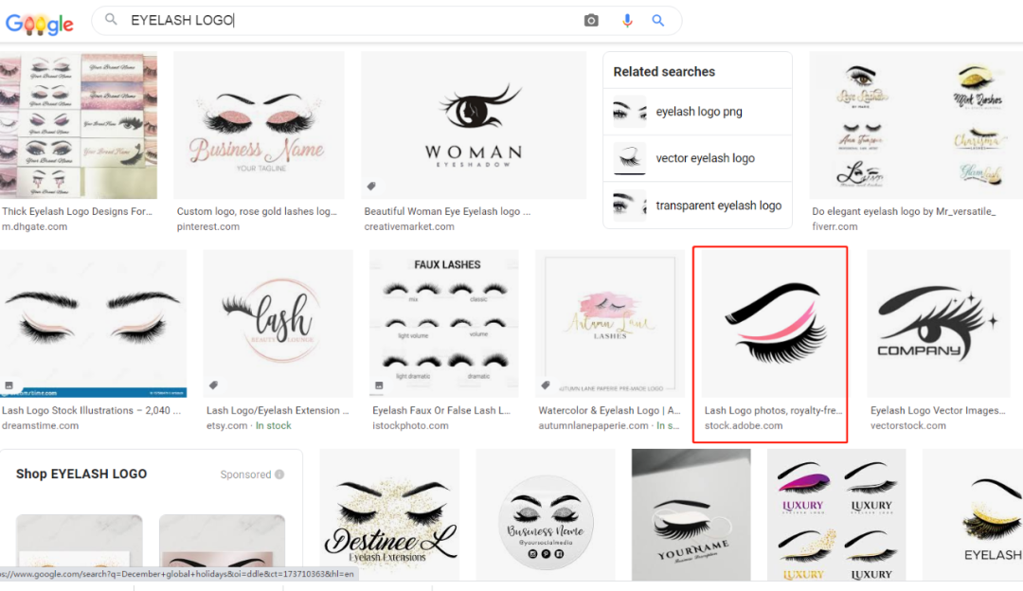Click 'Shop EYELASH LOGO' heading

click(81, 475)
